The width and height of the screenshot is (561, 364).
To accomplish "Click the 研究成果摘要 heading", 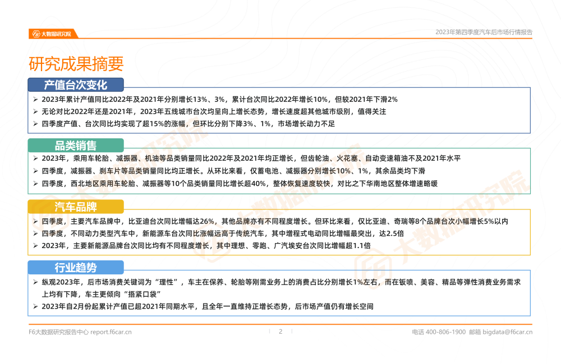I will click(76, 64).
